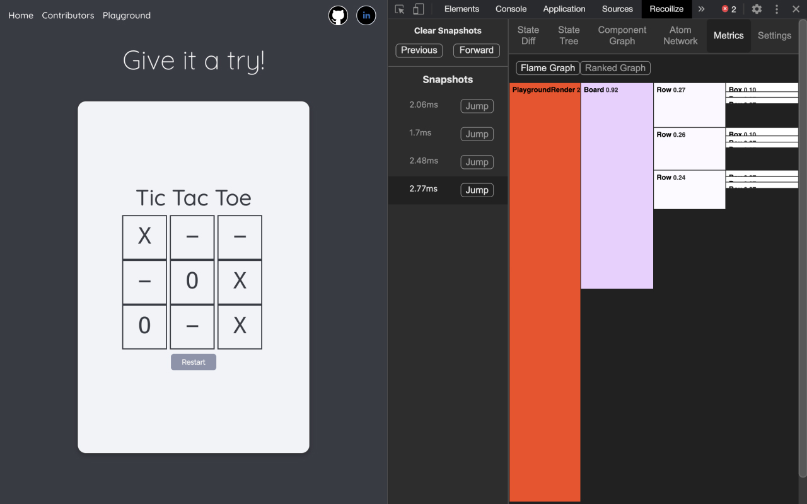Click the Forward snapshot button

477,50
